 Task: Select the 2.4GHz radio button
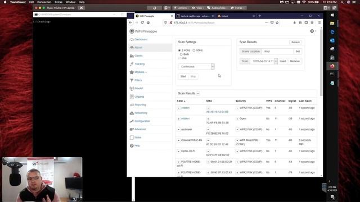tap(179, 50)
